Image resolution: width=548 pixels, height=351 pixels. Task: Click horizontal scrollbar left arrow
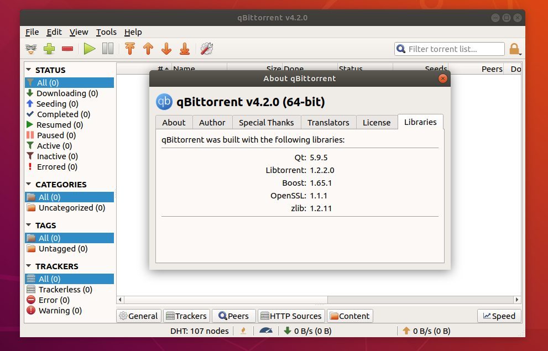point(120,299)
